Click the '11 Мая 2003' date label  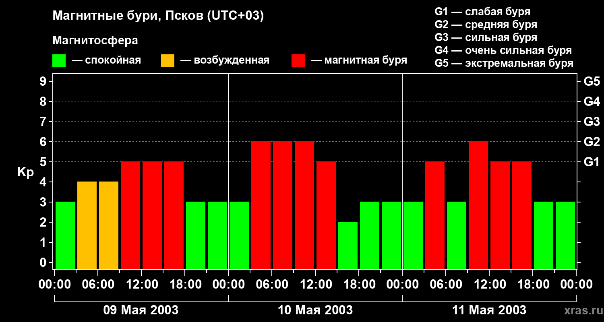(489, 310)
